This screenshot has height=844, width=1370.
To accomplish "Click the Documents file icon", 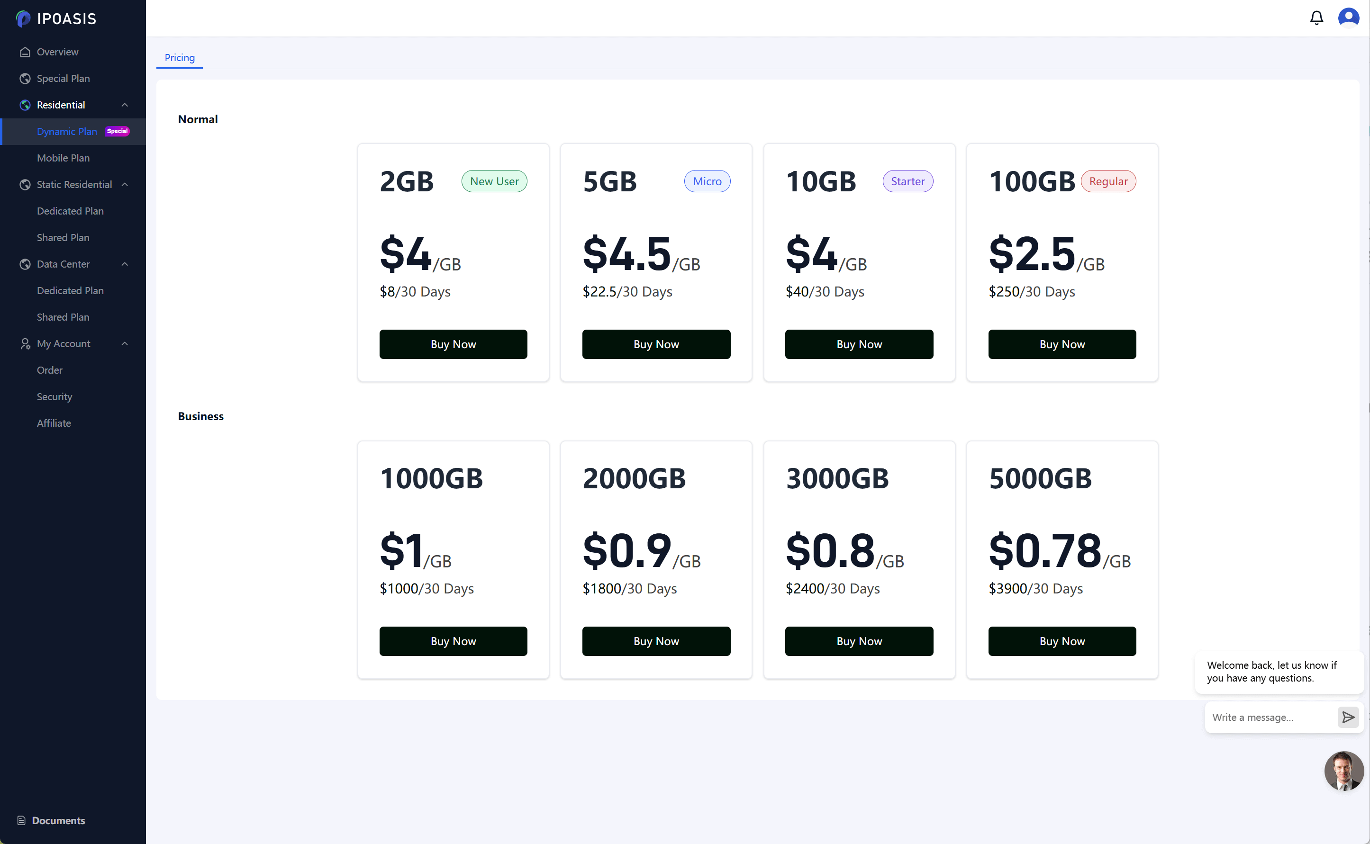I will pos(21,820).
